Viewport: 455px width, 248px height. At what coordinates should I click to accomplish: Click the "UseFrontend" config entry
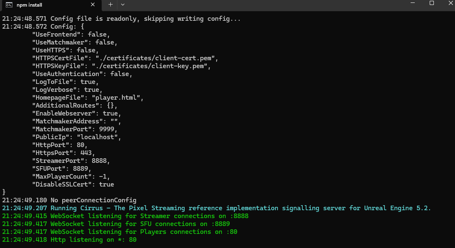71,34
